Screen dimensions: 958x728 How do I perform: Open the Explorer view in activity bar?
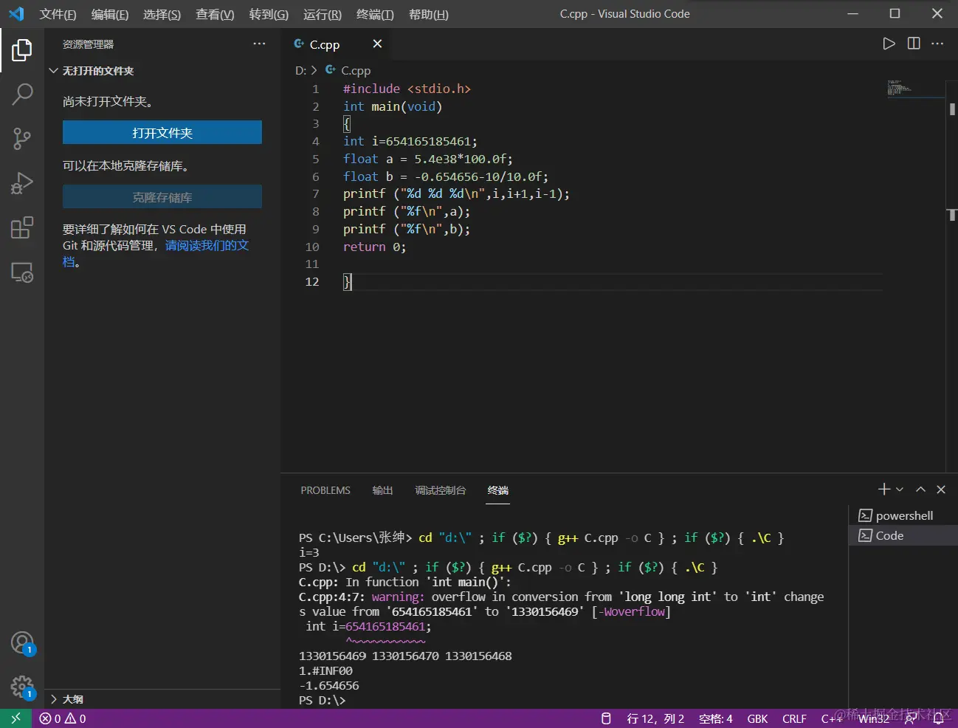point(22,50)
